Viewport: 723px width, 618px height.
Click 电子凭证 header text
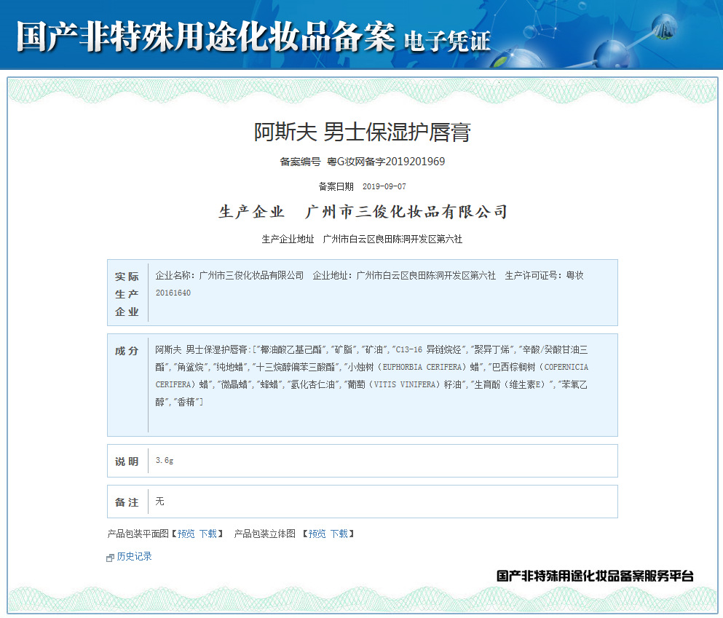(447, 41)
